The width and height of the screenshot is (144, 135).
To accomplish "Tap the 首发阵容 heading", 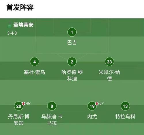I will [20, 7].
